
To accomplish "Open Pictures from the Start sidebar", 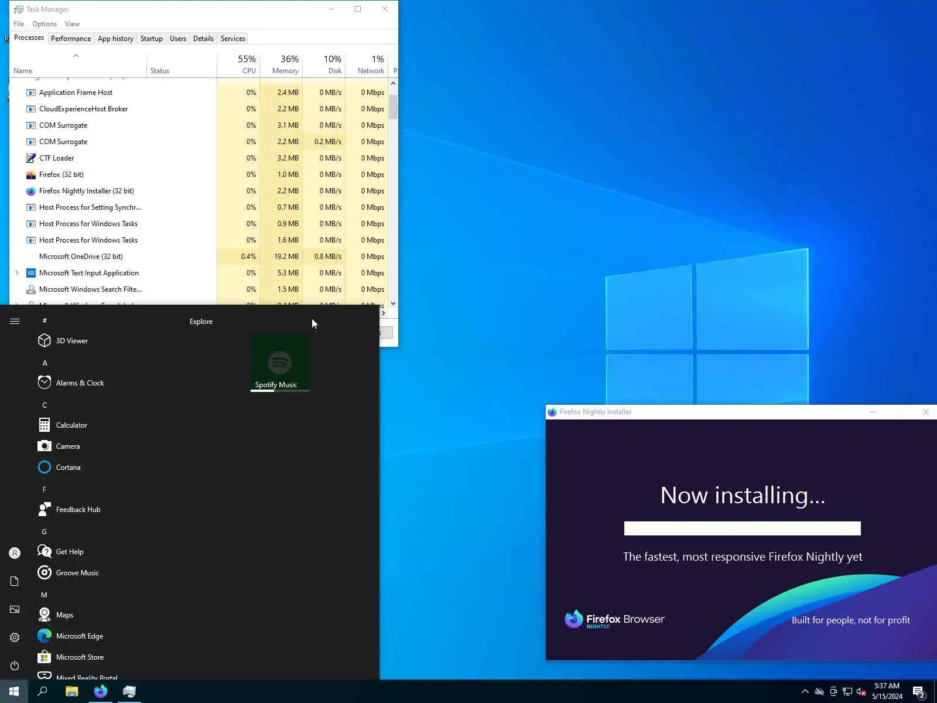I will click(15, 609).
